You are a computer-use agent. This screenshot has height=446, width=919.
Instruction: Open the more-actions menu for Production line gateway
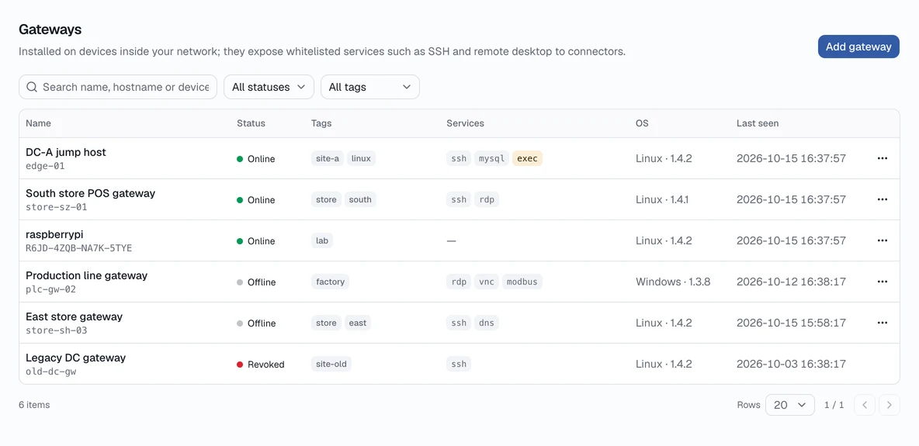pos(882,282)
